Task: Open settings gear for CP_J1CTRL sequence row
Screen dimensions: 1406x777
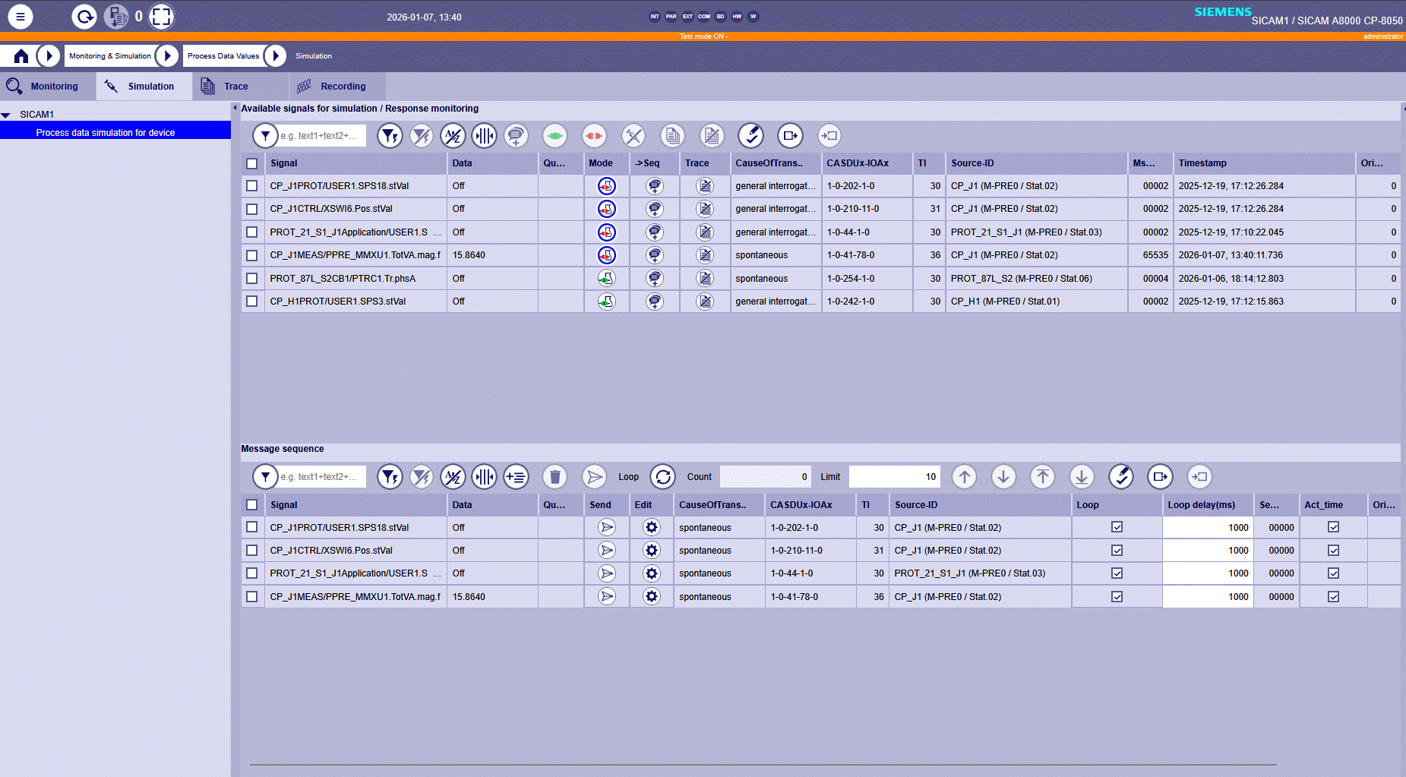Action: [x=651, y=551]
